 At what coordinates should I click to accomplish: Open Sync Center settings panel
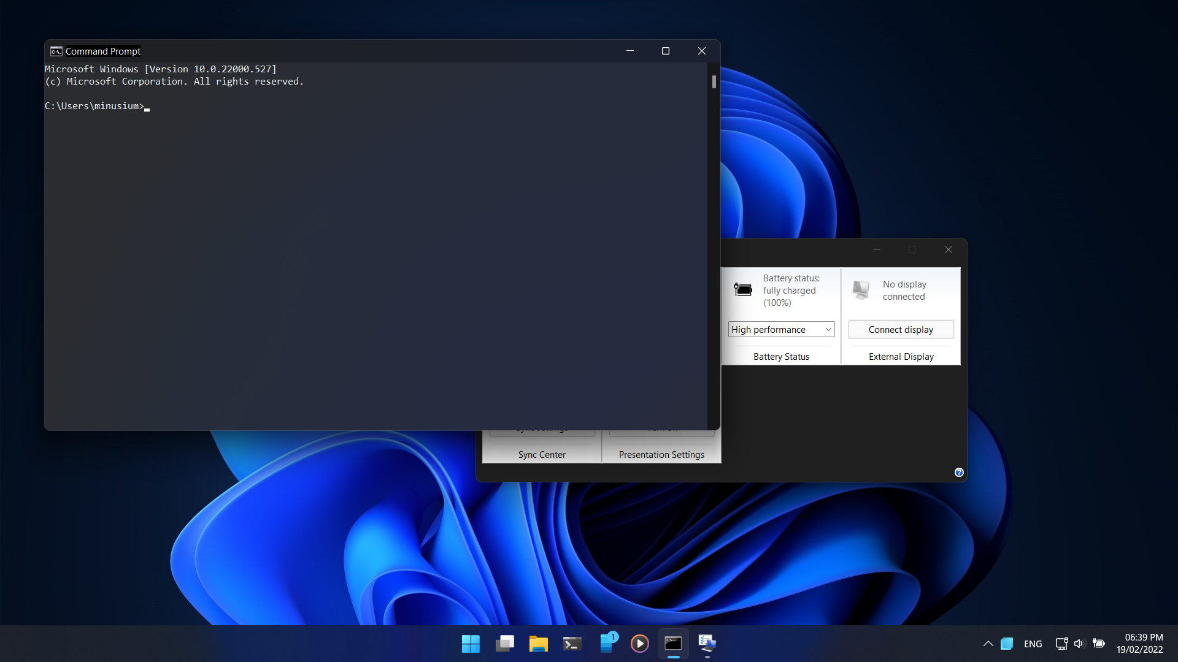(x=542, y=454)
